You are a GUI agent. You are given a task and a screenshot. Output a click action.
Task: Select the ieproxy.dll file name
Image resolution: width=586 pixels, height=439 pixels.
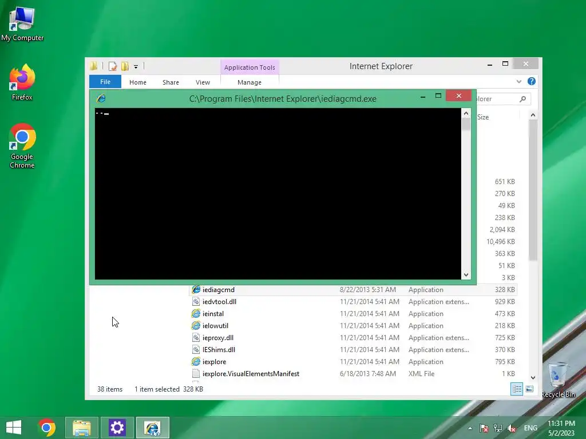tap(218, 337)
